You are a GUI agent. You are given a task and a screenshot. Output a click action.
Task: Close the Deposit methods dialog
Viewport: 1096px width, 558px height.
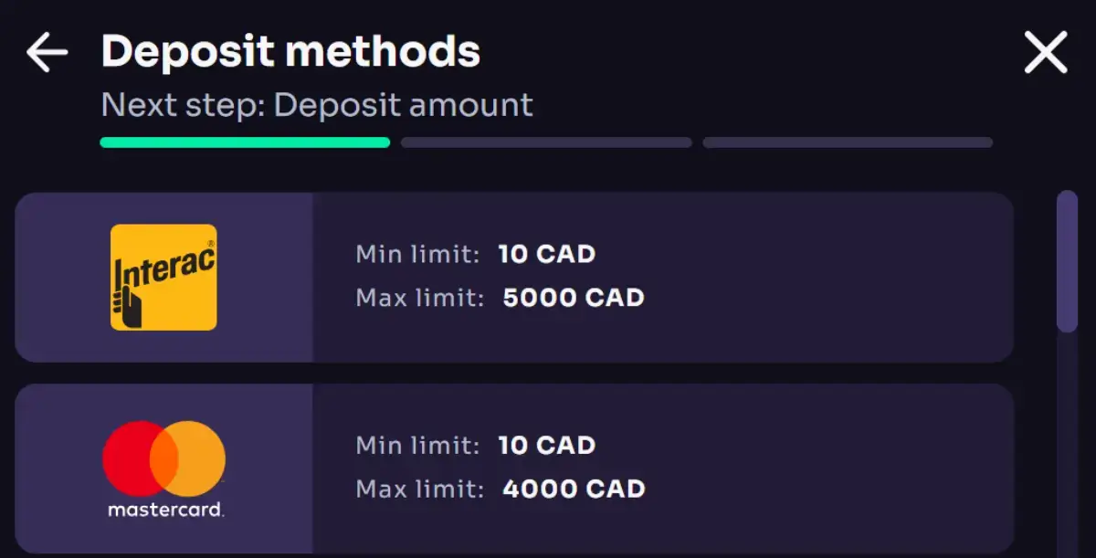pyautogui.click(x=1046, y=52)
